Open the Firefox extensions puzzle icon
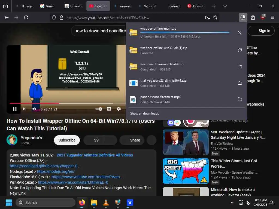This screenshot has height=209, width=279. coord(253,17)
